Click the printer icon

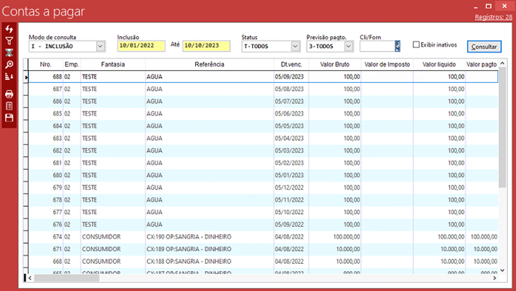9,94
